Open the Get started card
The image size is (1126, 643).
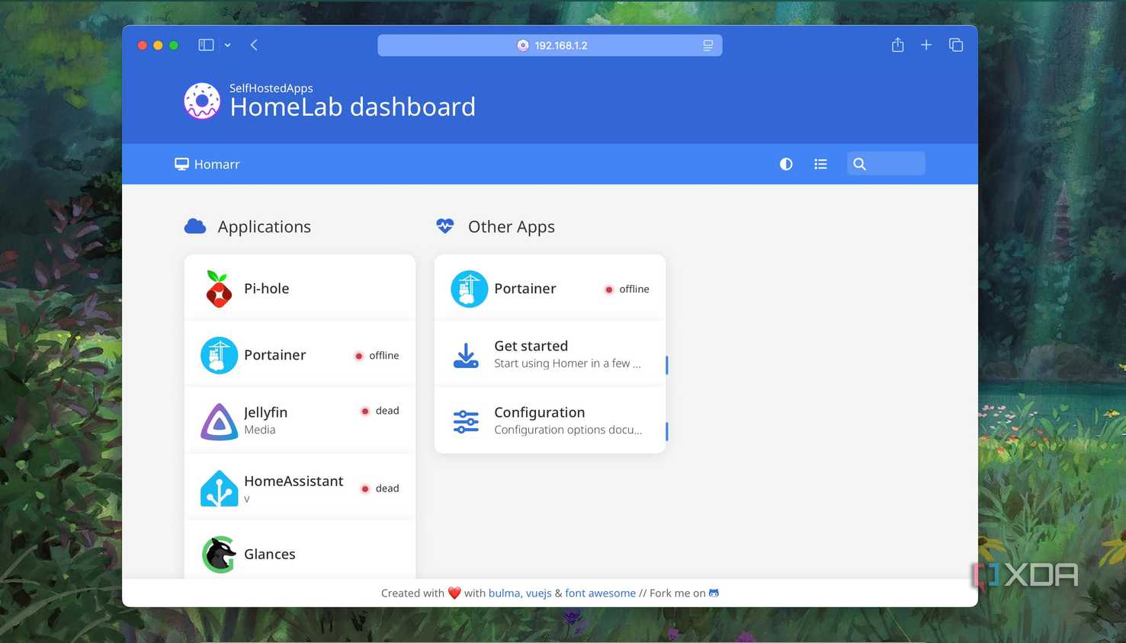click(x=550, y=354)
